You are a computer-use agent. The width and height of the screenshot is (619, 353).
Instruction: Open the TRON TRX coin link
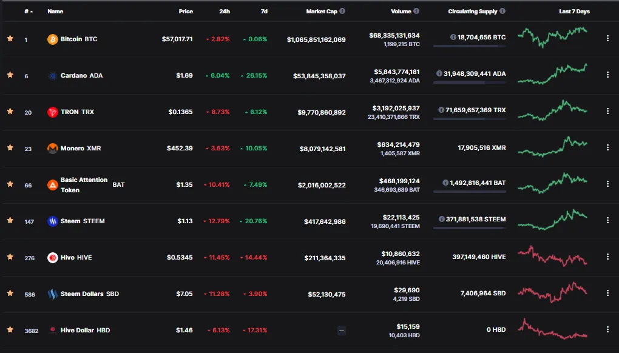(78, 112)
